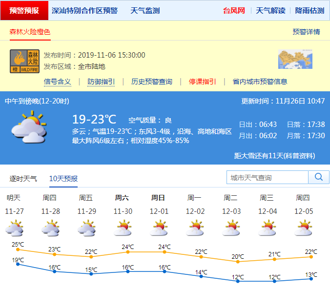The height and width of the screenshot is (291, 330).
Task: Select the 11-29 Friday weather icon
Action: click(x=86, y=228)
